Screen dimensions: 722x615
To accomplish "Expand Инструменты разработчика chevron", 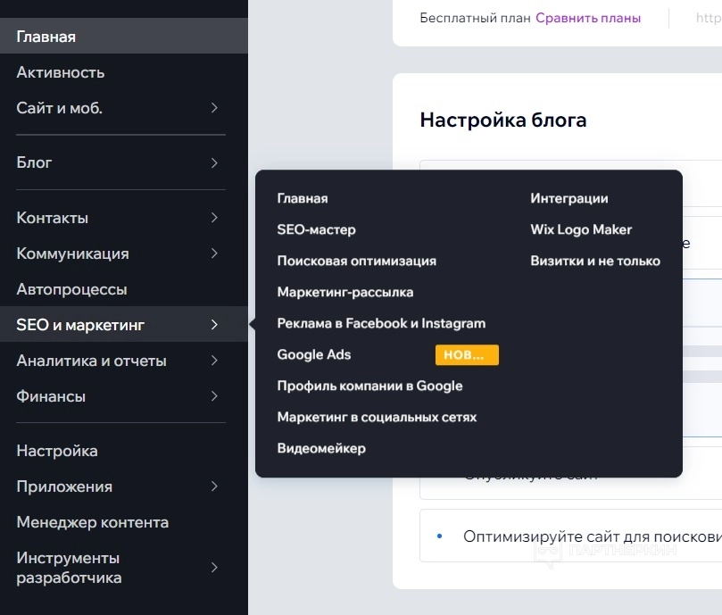I will point(214,568).
